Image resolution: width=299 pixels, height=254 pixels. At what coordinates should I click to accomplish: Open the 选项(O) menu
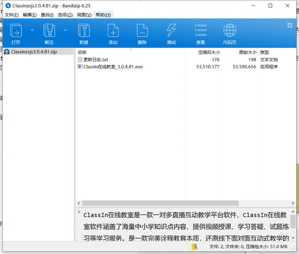tap(65, 15)
